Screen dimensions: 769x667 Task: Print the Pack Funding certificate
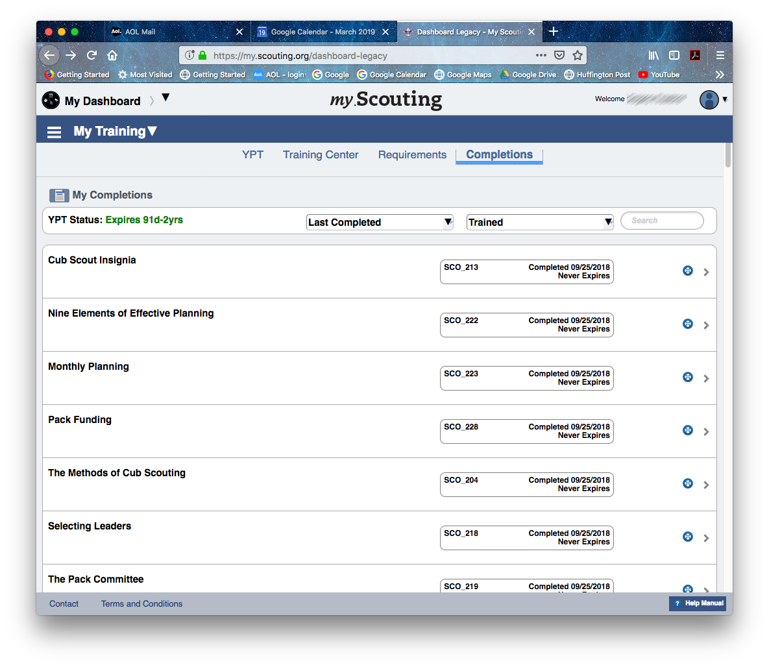(688, 430)
